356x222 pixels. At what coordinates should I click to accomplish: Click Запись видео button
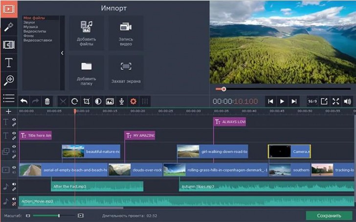pos(126,33)
